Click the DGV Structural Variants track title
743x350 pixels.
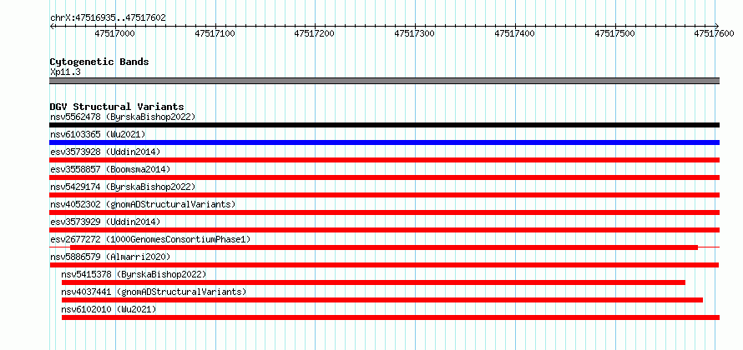(x=117, y=107)
